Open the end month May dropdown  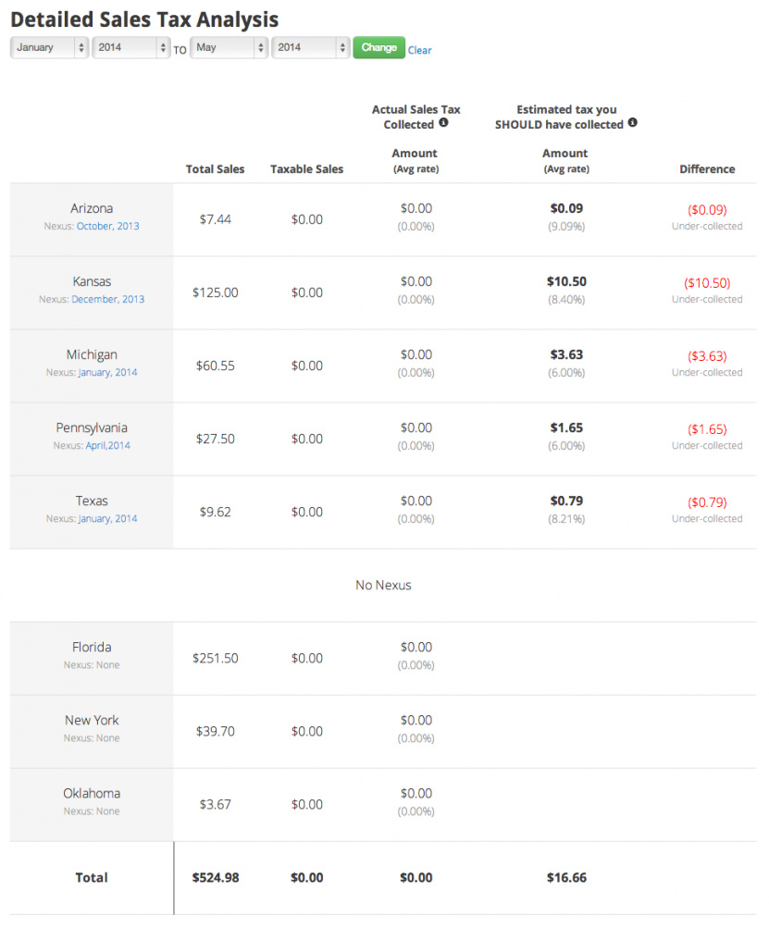[x=229, y=47]
